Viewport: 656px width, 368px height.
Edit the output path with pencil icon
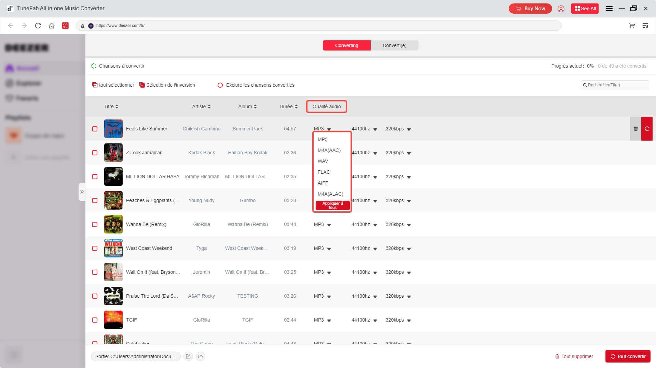pos(188,356)
